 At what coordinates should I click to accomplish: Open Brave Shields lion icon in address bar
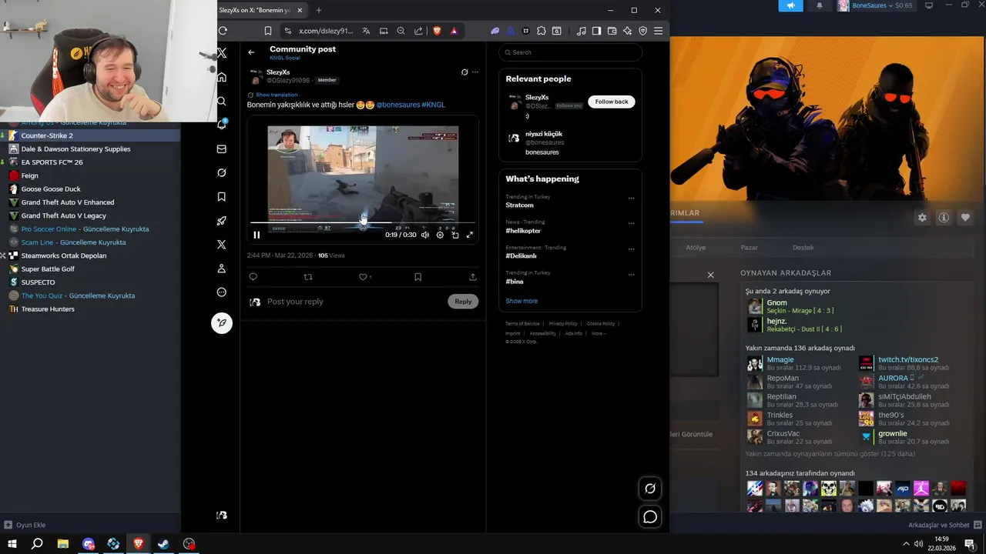click(437, 31)
